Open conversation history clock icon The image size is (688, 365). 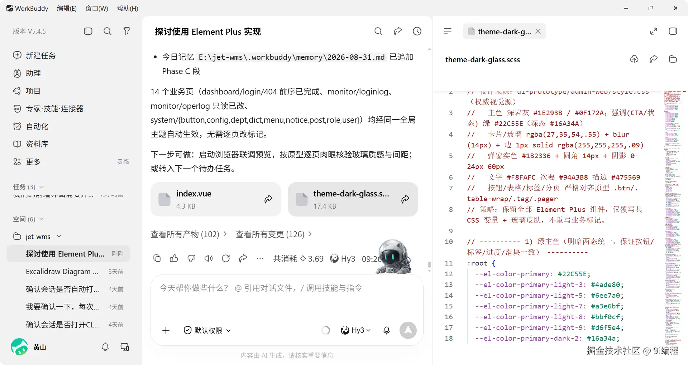coord(417,31)
